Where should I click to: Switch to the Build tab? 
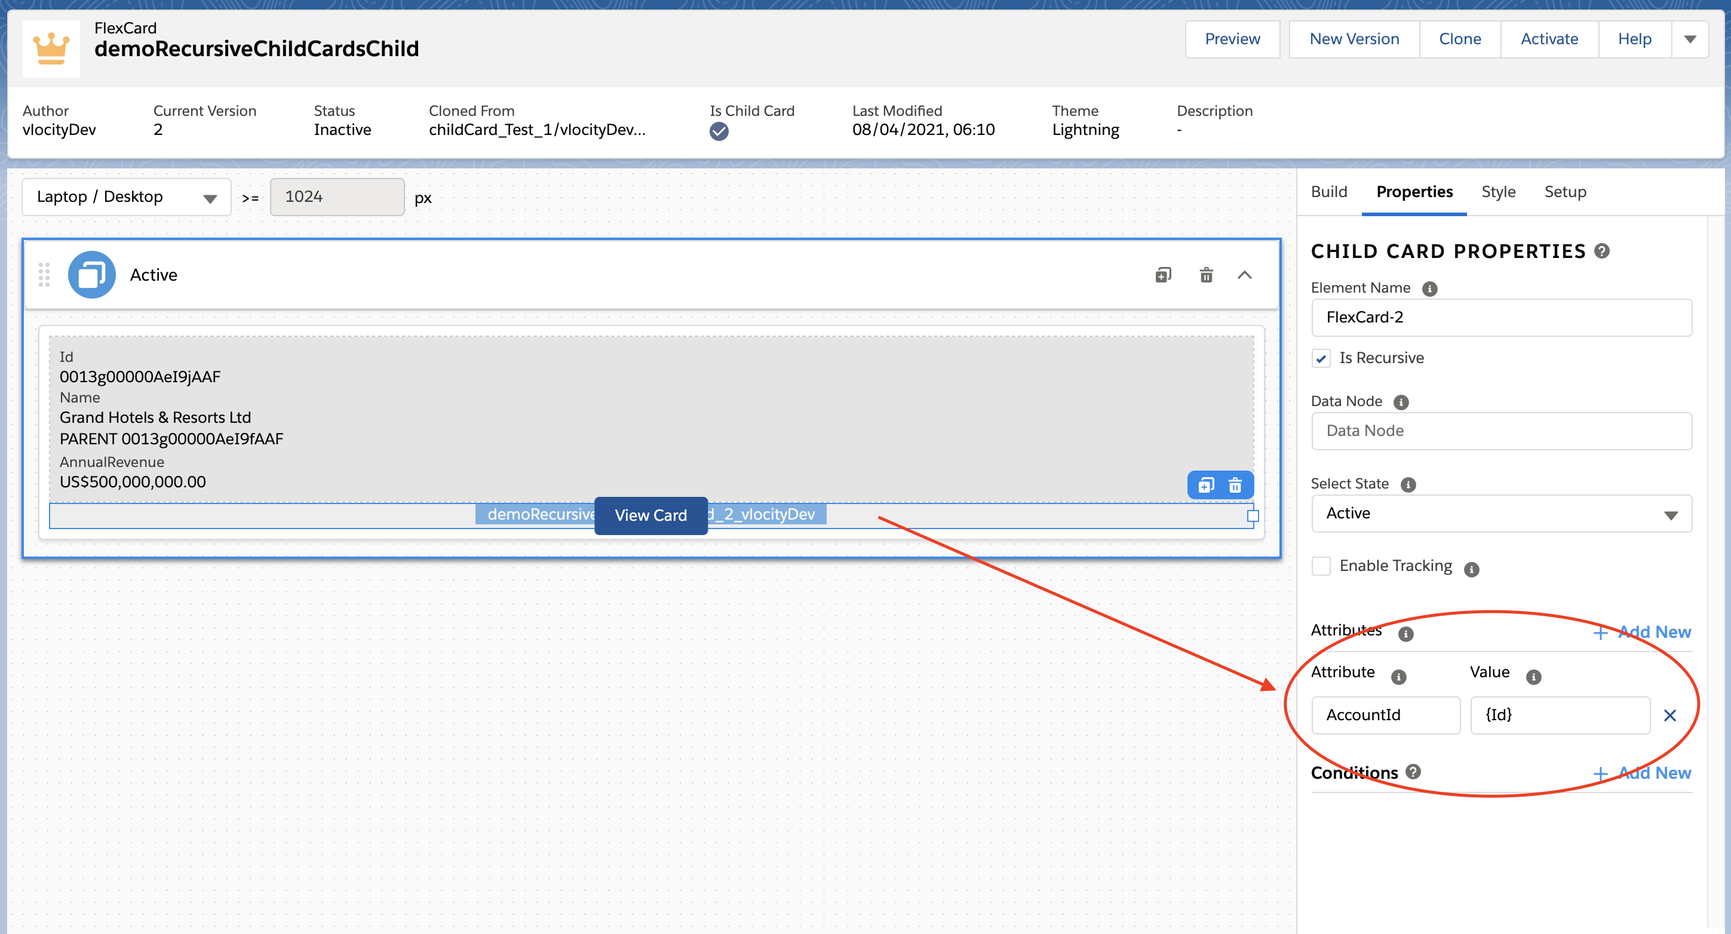pos(1329,192)
